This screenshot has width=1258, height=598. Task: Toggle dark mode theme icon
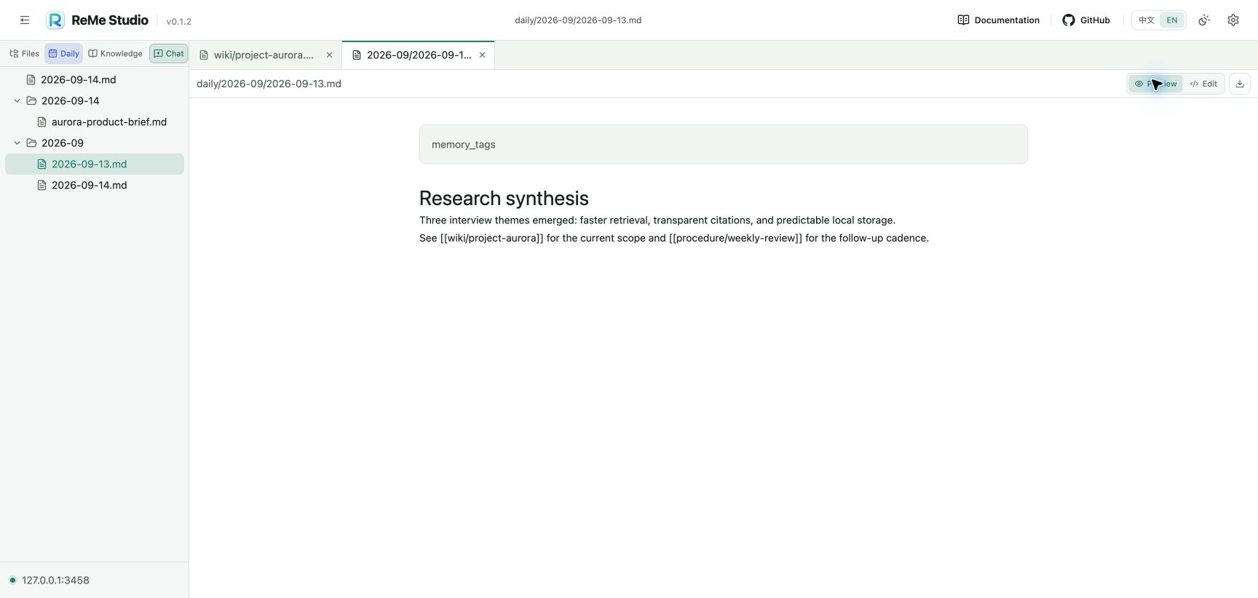tap(1204, 20)
